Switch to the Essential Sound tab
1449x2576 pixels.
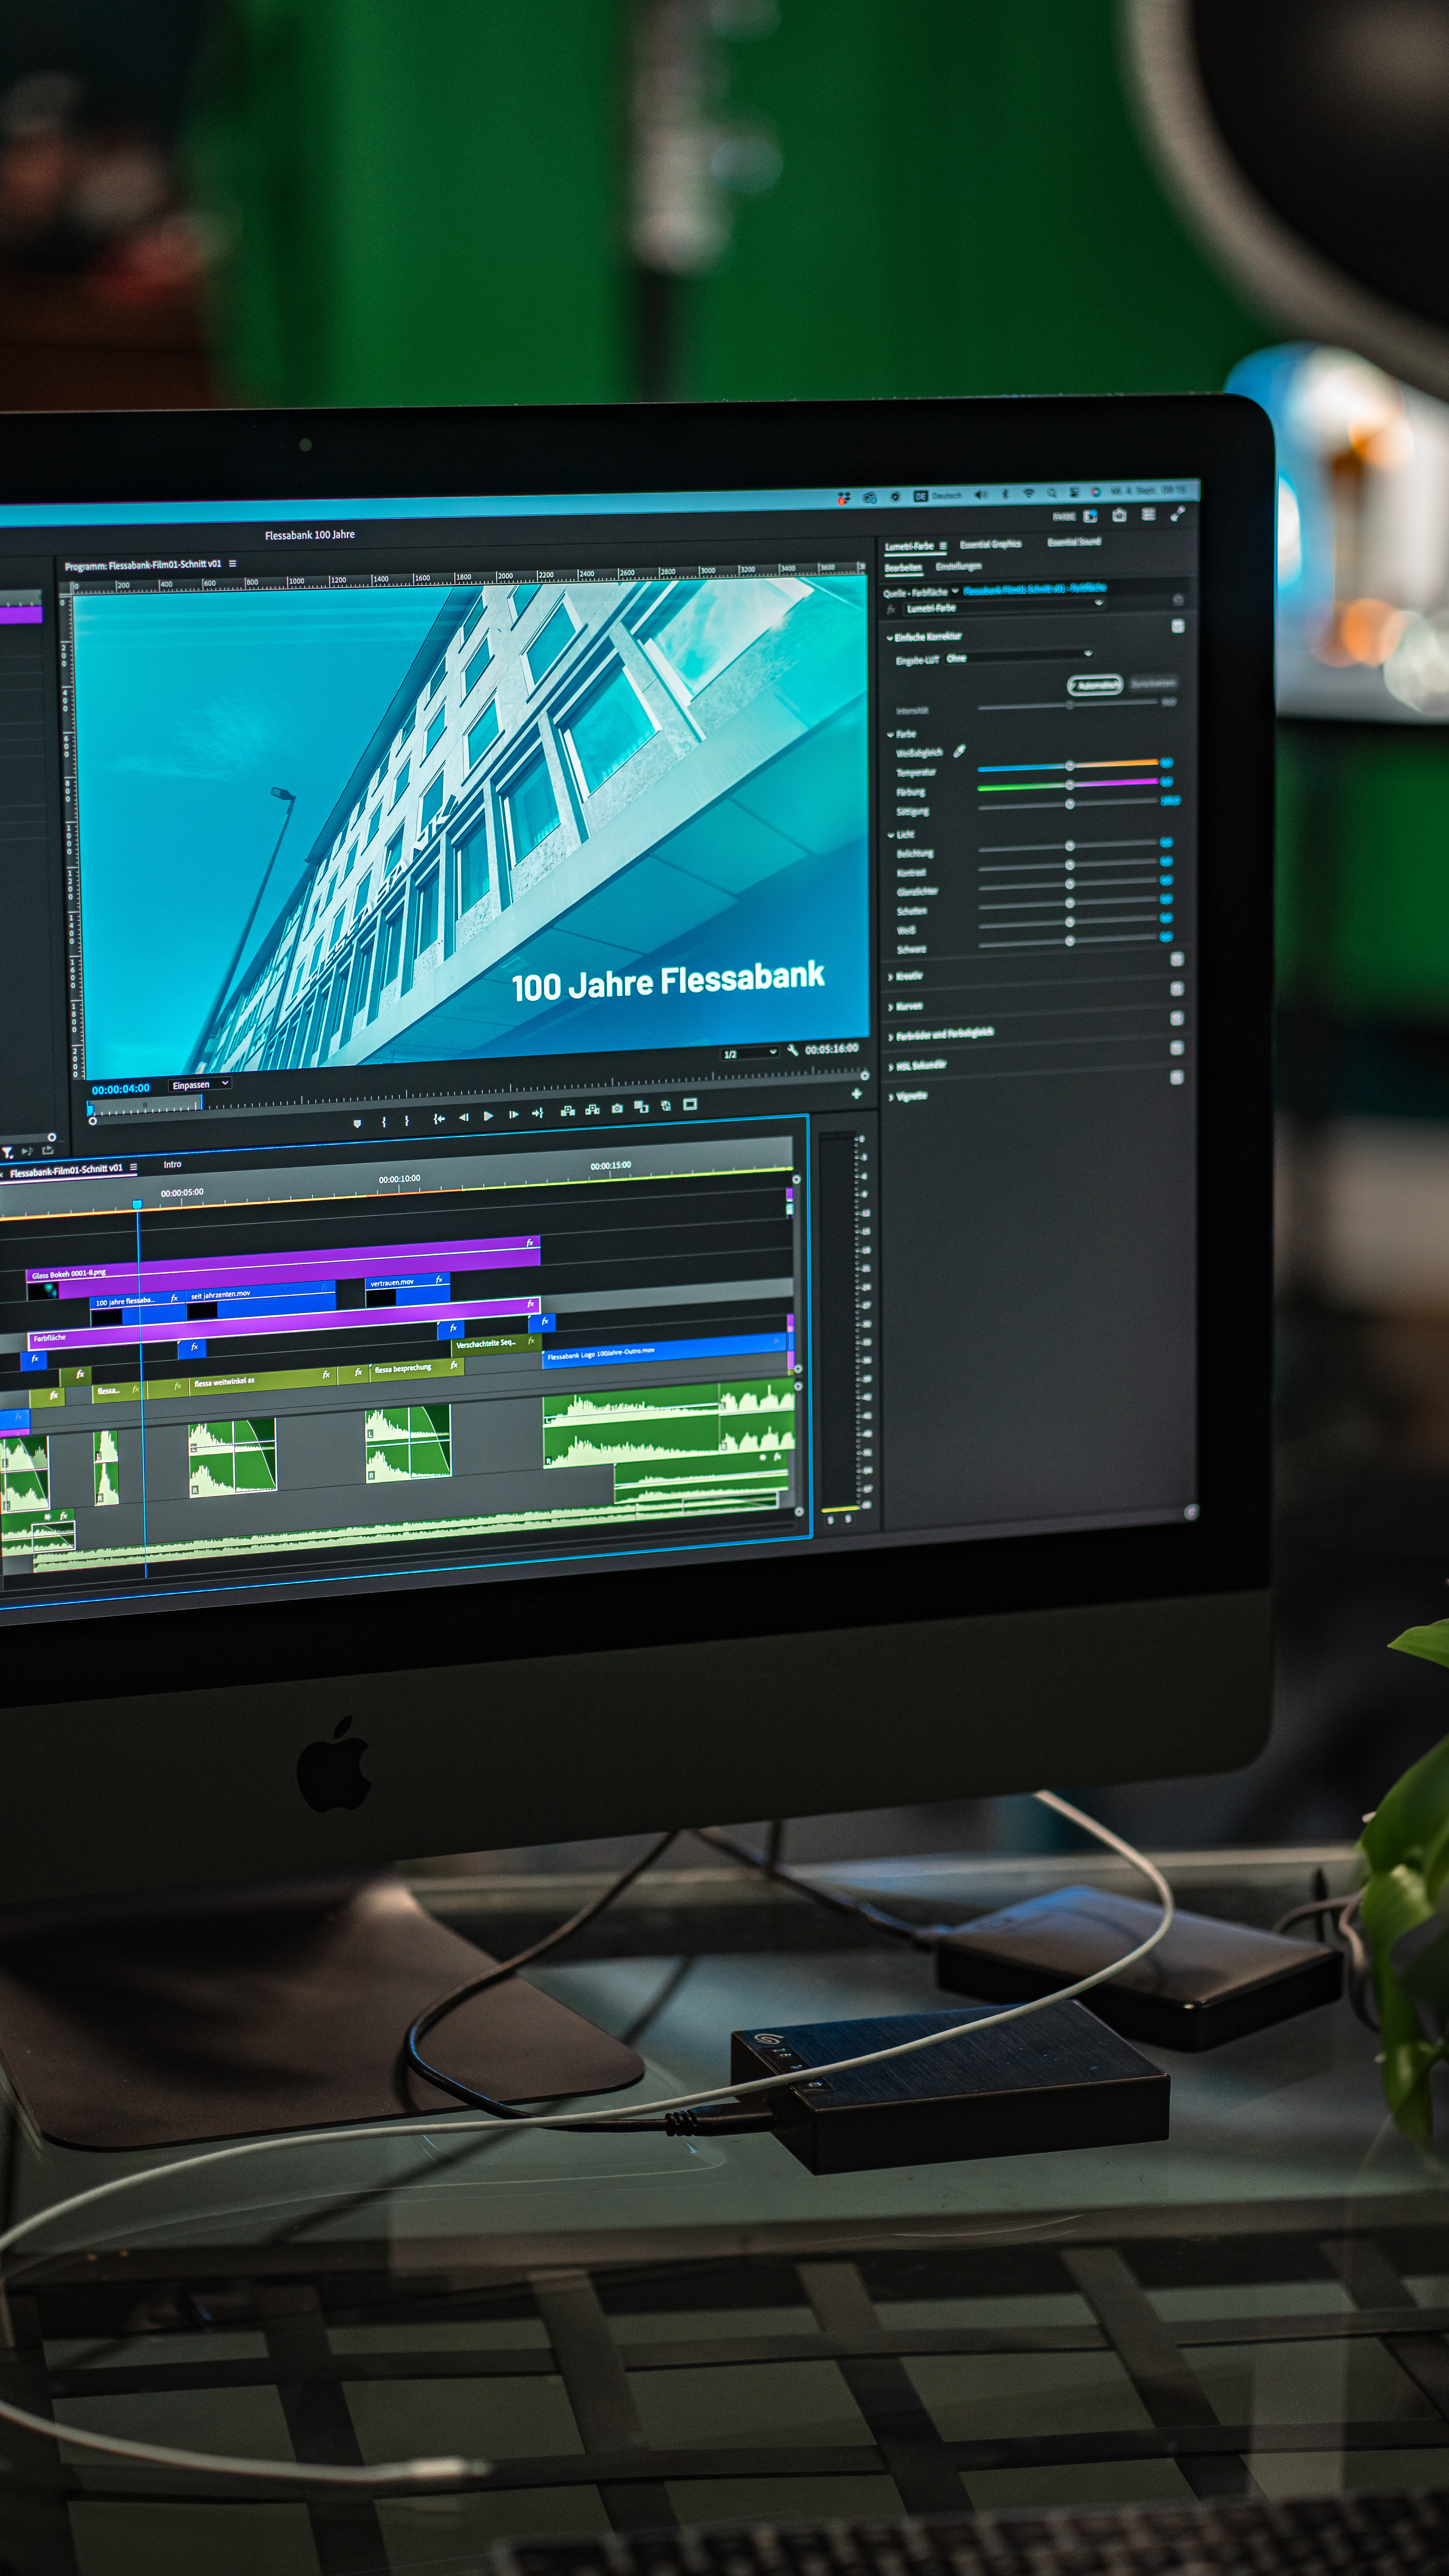click(1074, 542)
